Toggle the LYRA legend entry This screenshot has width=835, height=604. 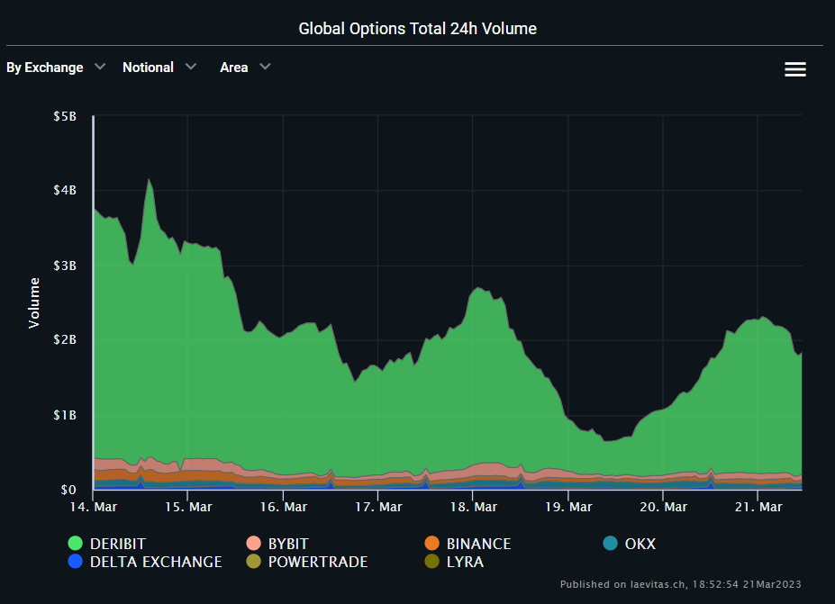(454, 562)
